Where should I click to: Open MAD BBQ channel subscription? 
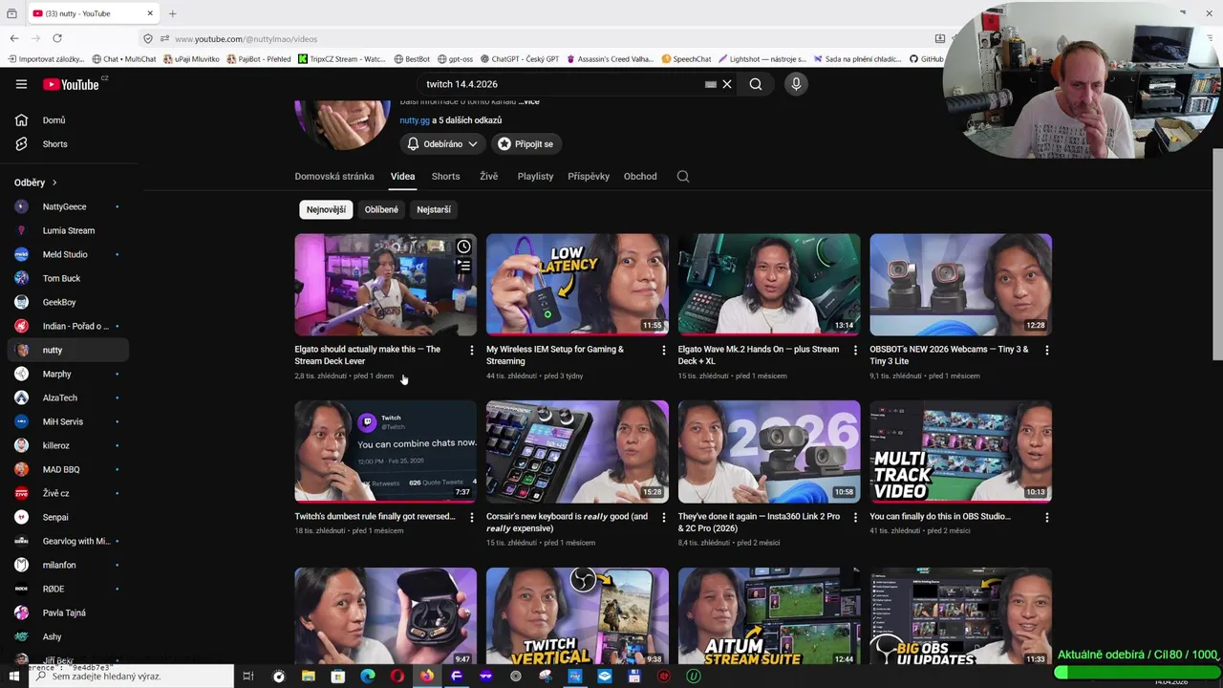67,469
